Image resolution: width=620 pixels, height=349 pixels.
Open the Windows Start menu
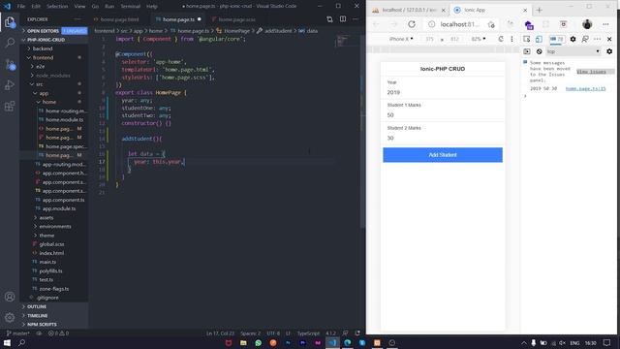(x=7, y=343)
